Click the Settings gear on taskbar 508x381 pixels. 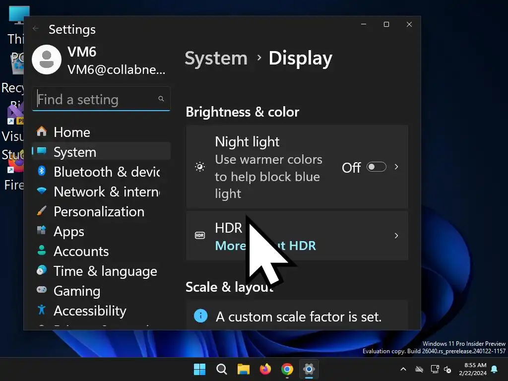pos(309,369)
